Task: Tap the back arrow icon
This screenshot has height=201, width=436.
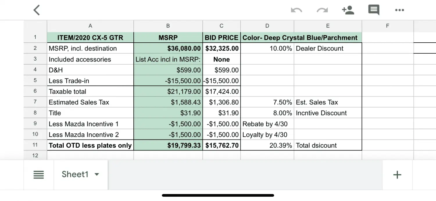Action: click(x=37, y=10)
